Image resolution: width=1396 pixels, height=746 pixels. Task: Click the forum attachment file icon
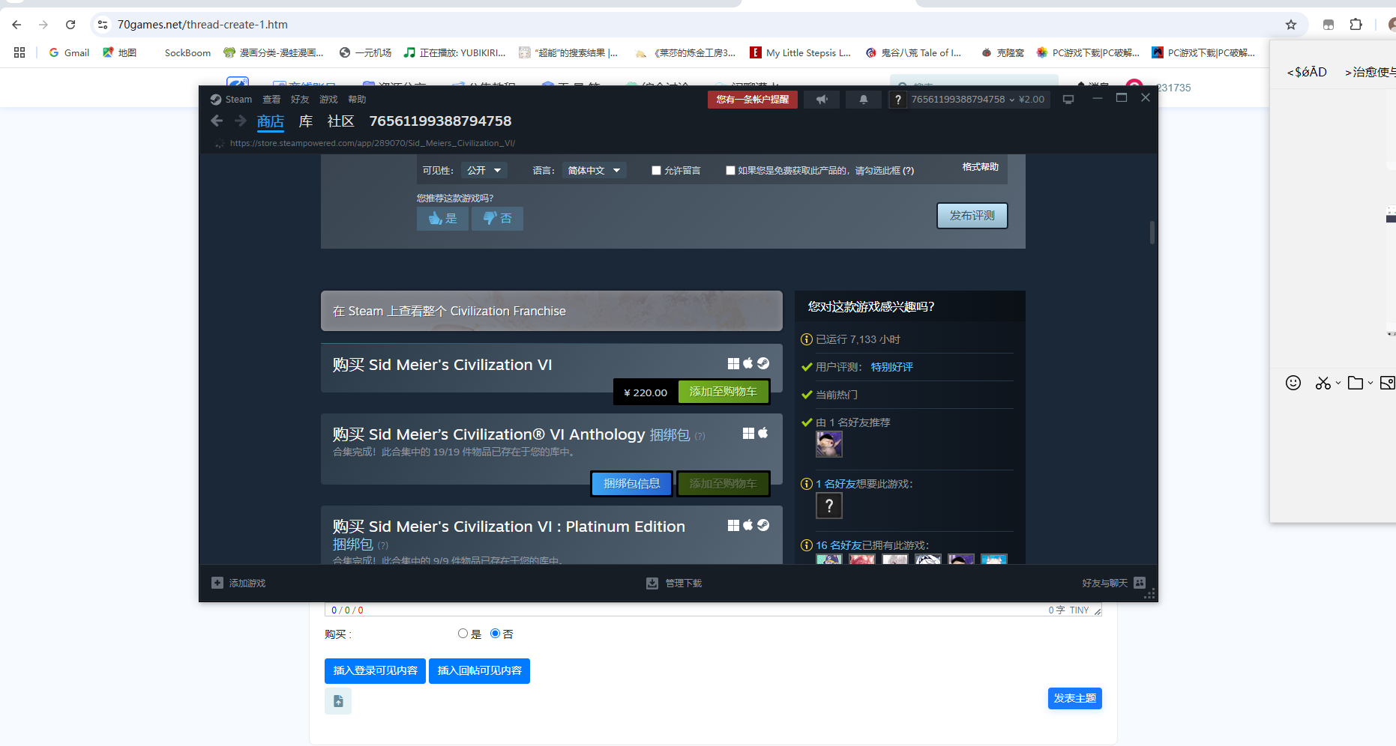[338, 701]
